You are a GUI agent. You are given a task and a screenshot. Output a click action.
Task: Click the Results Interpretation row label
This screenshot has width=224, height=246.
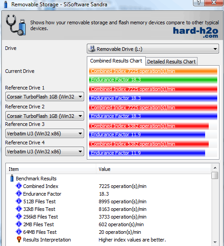point(47,240)
